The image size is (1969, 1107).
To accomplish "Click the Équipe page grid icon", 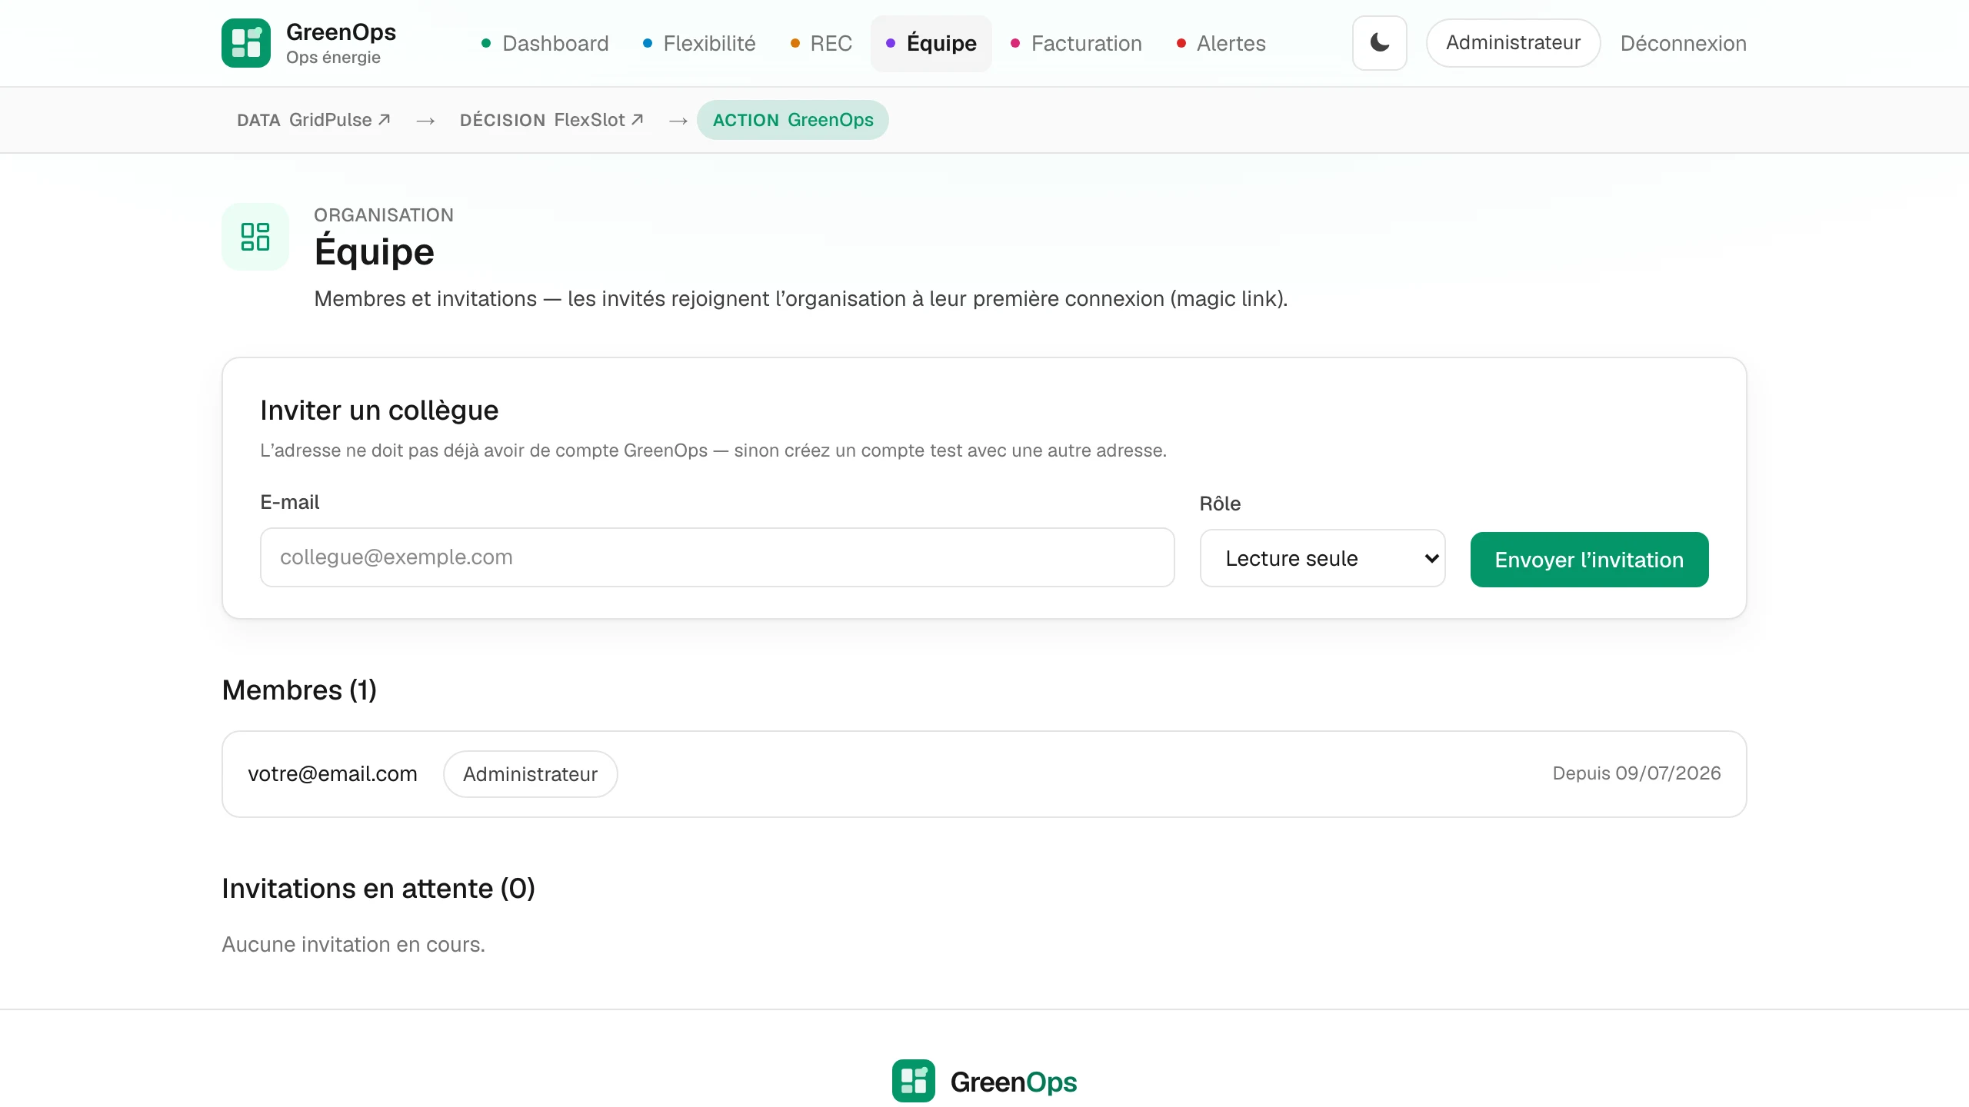I will pyautogui.click(x=255, y=237).
